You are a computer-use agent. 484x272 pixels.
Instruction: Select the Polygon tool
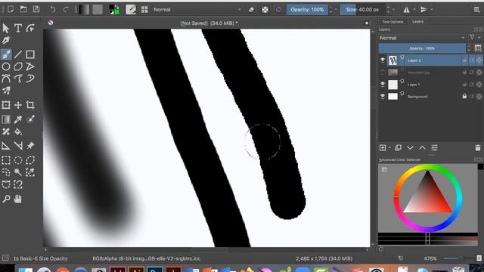coord(18,66)
